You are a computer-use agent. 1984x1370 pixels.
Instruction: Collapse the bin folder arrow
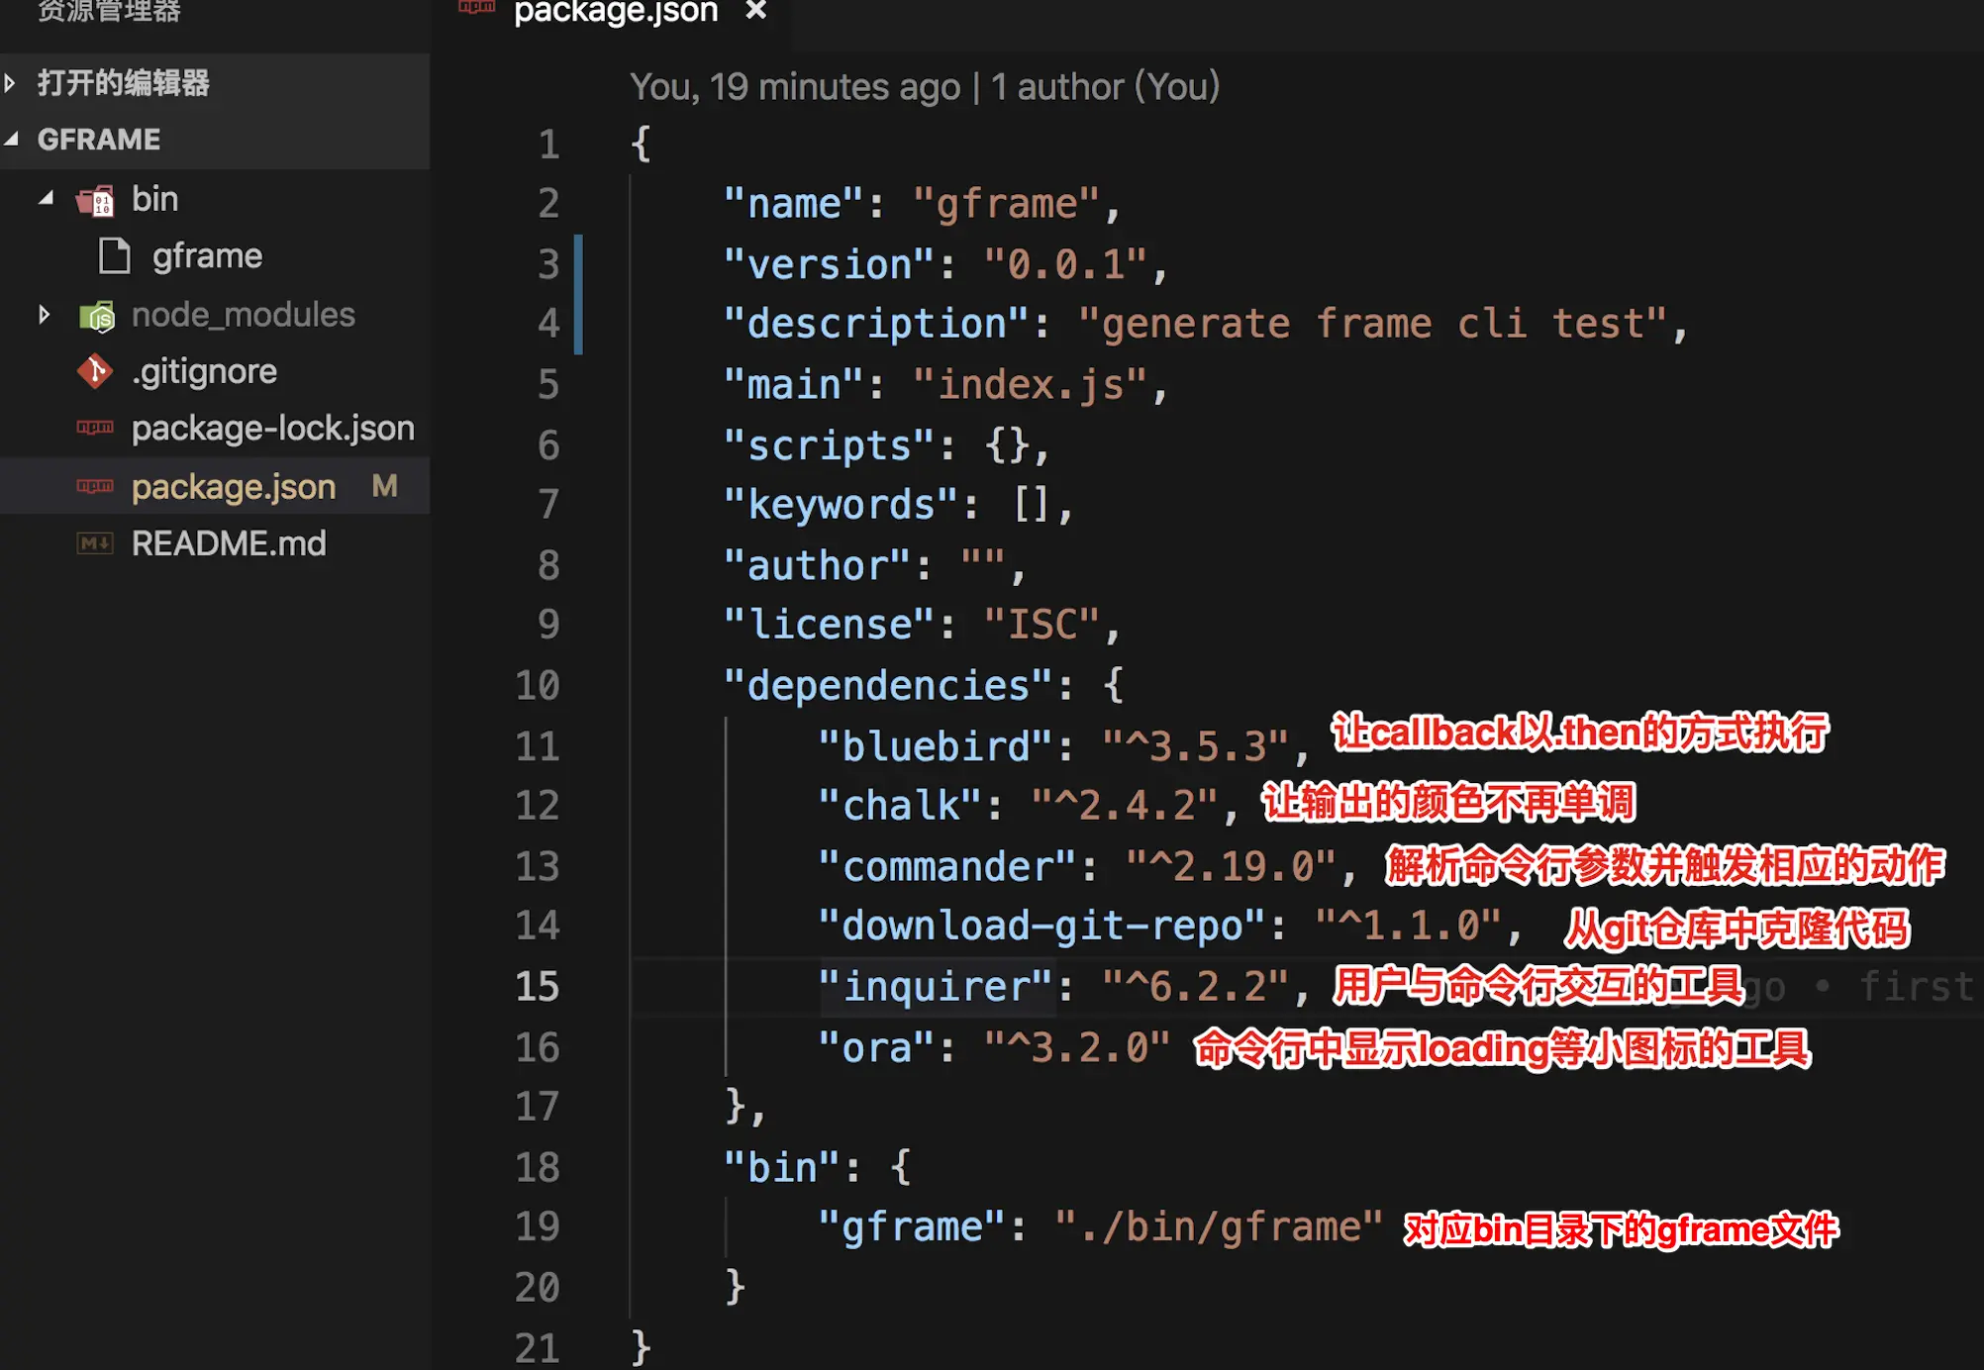coord(46,199)
